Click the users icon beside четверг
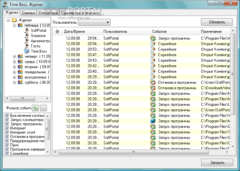The image size is (240, 171). coord(20,56)
